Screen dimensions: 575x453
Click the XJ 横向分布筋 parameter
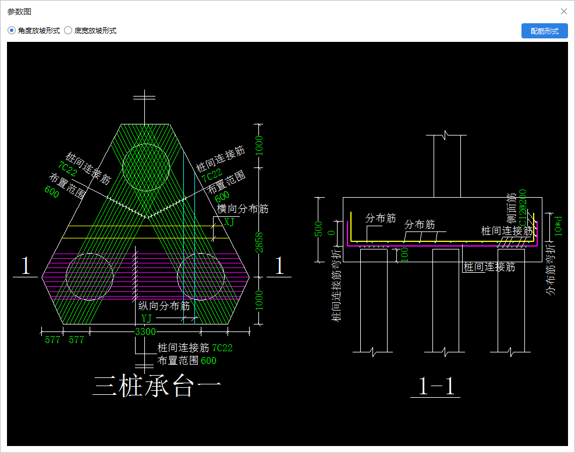pos(229,222)
